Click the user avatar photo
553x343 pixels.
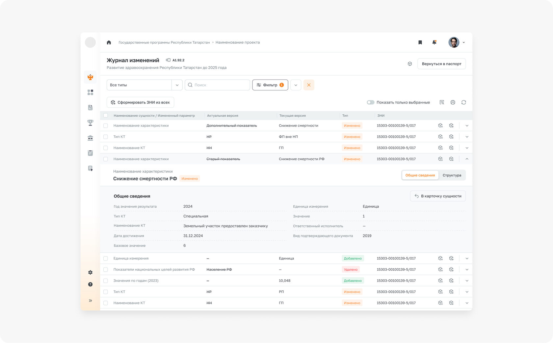pos(454,42)
